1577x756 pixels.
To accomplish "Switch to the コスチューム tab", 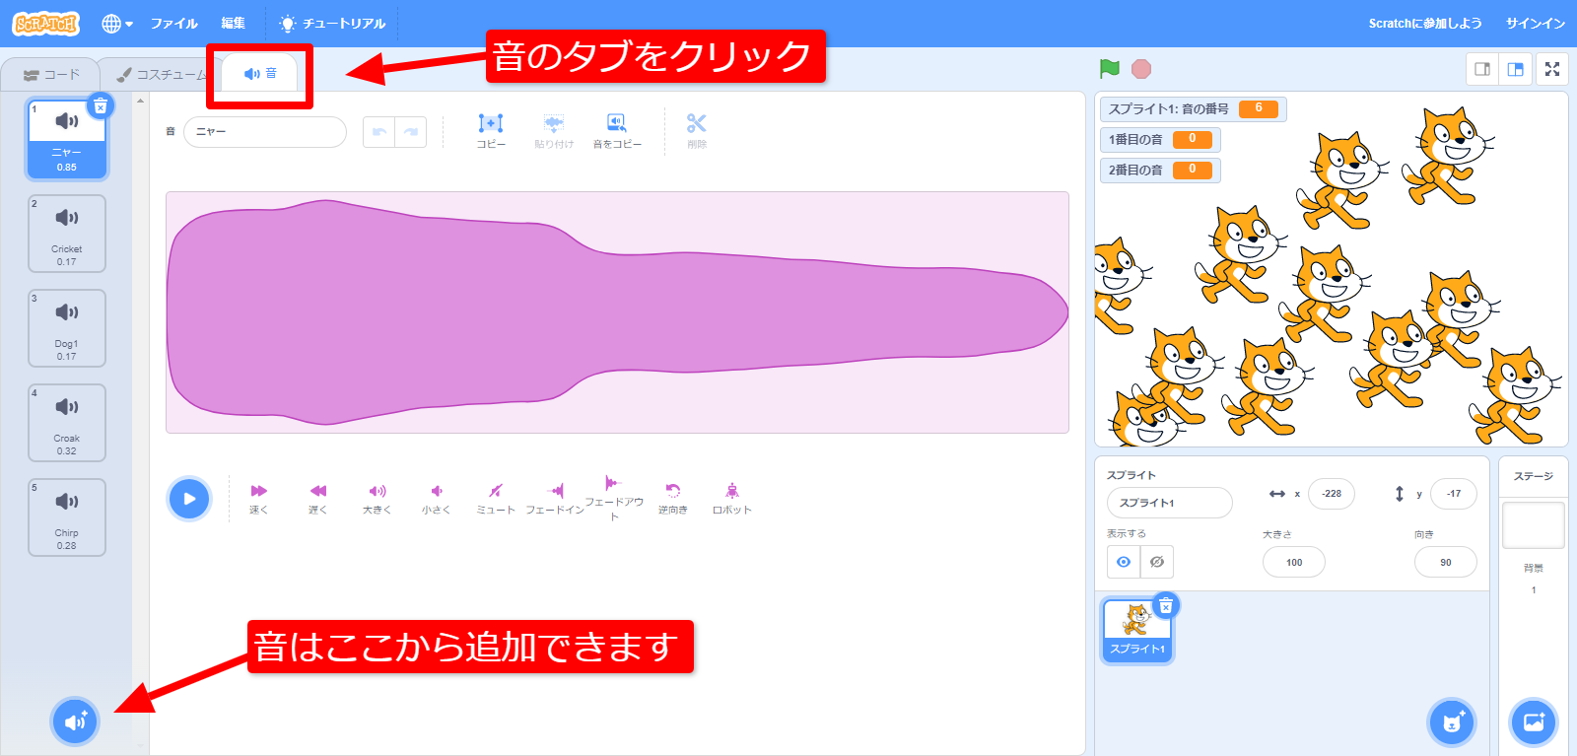I will tap(161, 75).
